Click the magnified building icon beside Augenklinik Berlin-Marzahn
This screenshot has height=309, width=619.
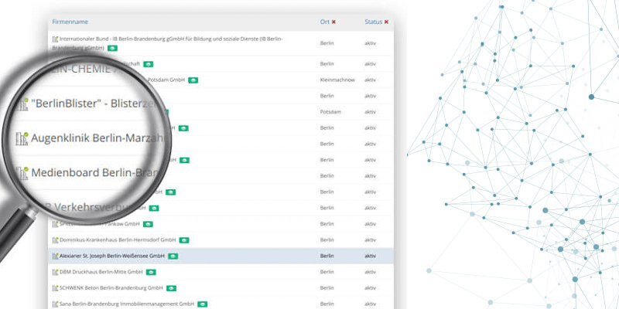coord(22,139)
